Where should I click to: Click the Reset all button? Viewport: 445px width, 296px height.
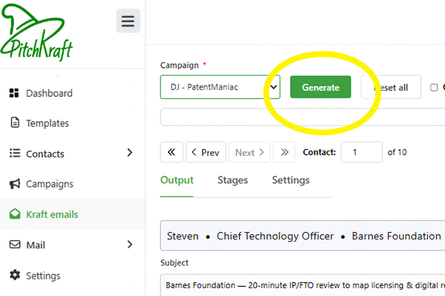392,87
